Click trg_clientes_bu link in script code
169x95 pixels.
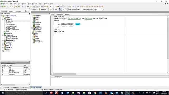(x=74, y=18)
